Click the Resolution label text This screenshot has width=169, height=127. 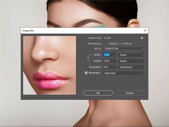(x=95, y=67)
